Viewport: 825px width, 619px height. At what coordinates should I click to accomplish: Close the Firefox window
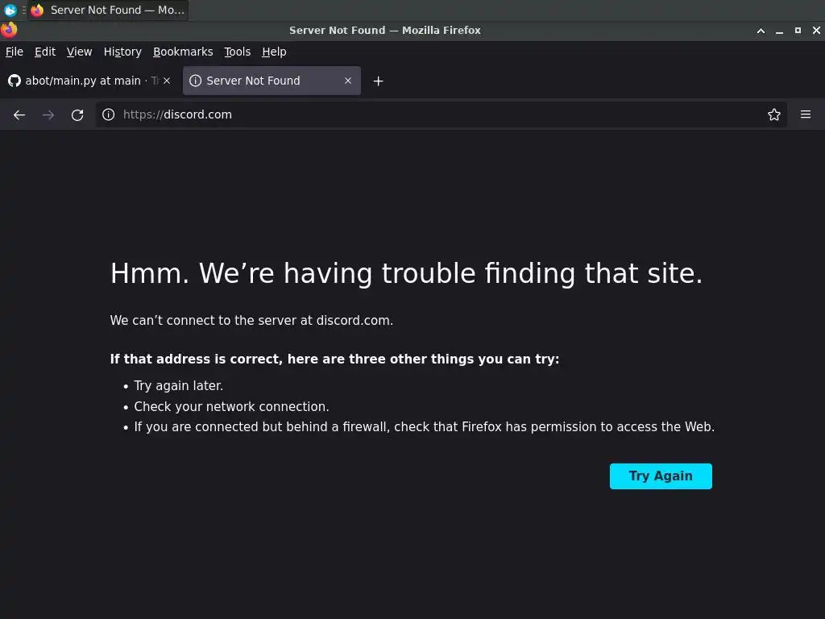816,31
